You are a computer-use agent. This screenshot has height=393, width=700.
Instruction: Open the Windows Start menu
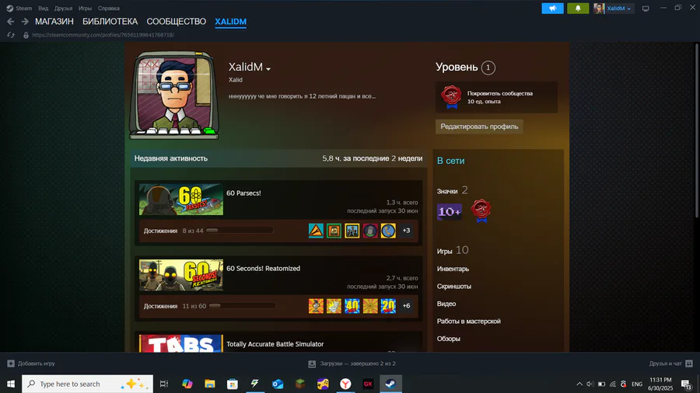[11, 384]
